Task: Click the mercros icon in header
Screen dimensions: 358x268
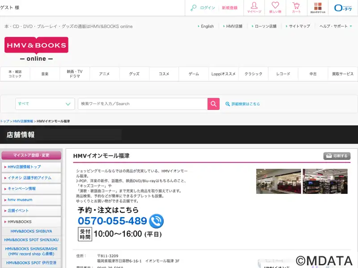Action: tap(318, 8)
